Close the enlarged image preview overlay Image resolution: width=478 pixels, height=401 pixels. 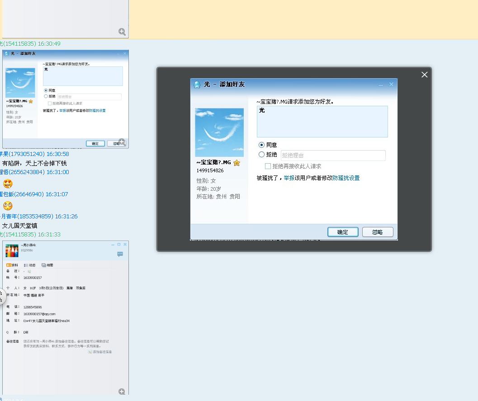pyautogui.click(x=424, y=75)
